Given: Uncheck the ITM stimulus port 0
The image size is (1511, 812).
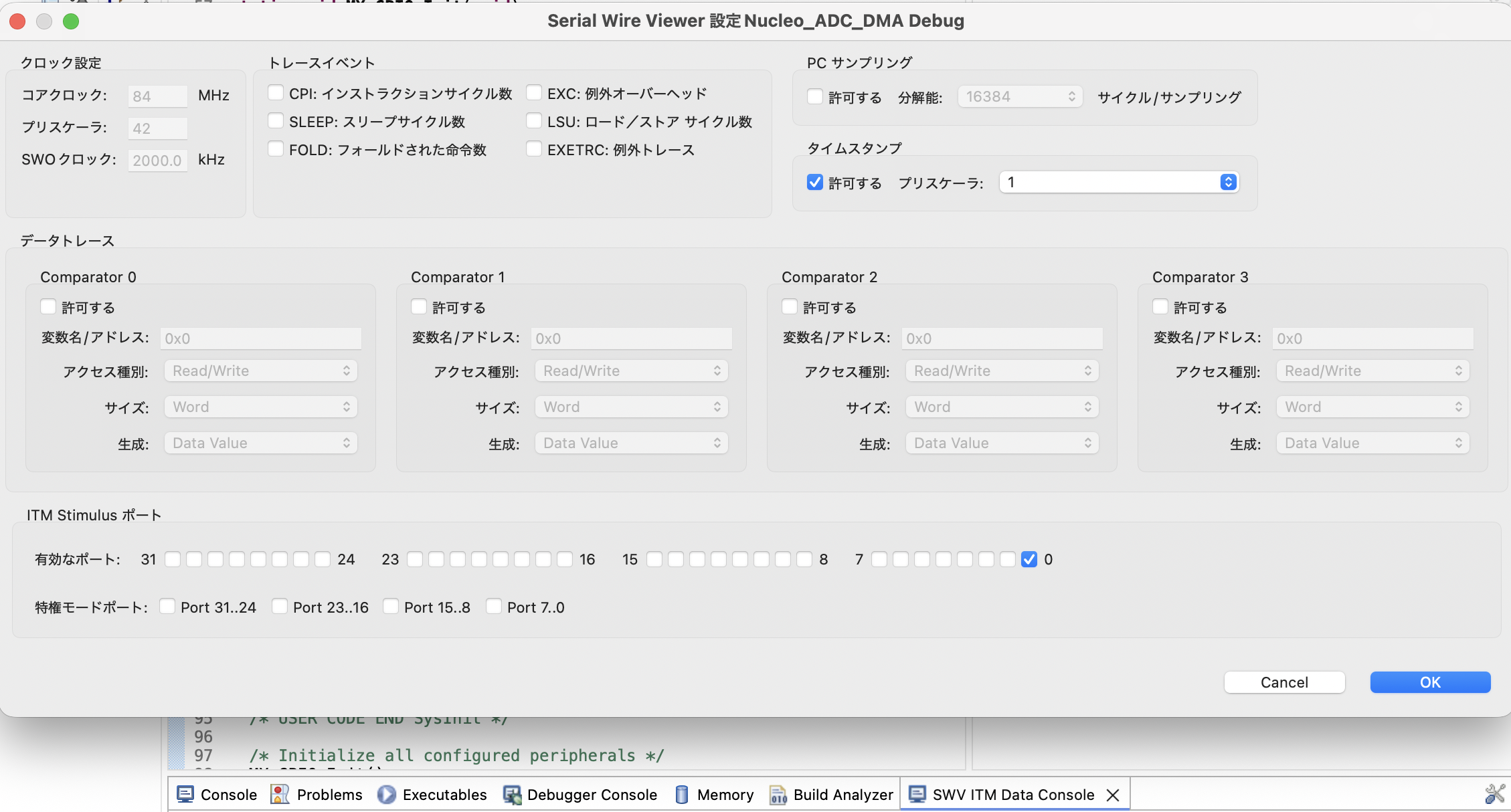Looking at the screenshot, I should 1029,559.
